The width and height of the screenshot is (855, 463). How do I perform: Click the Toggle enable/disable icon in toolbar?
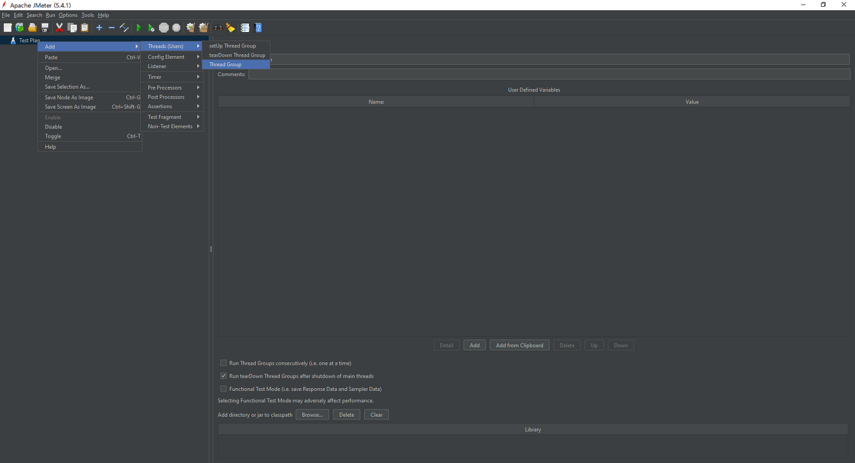[x=124, y=27]
